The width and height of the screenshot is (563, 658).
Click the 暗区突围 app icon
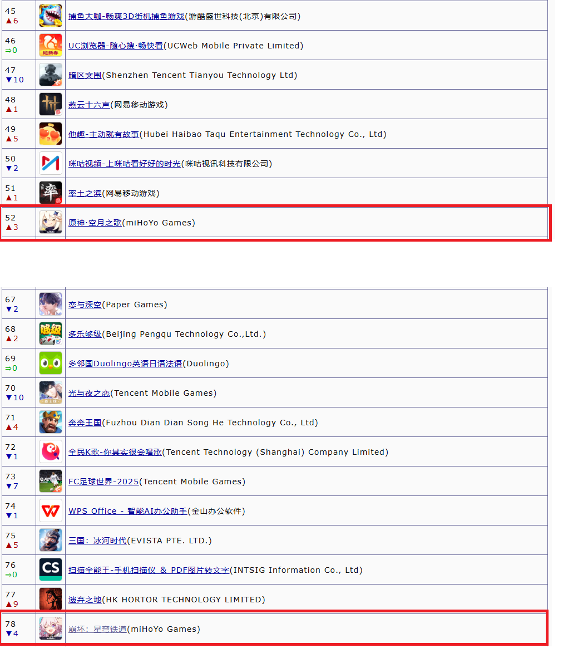[51, 75]
